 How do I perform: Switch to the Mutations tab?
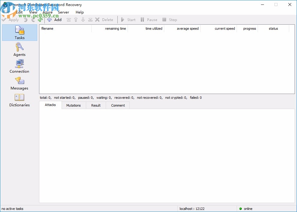click(73, 105)
